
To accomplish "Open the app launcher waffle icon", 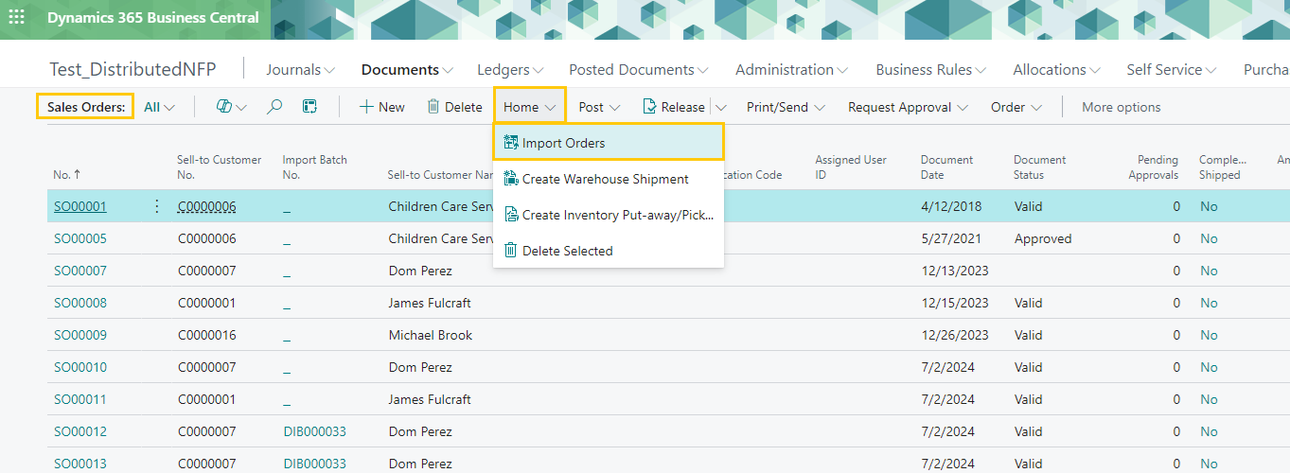I will click(x=17, y=18).
